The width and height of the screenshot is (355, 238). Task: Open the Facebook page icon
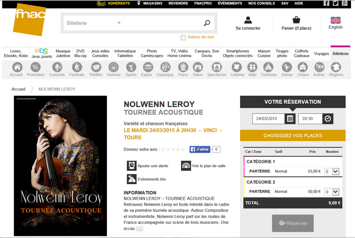pyautogui.click(x=326, y=3)
